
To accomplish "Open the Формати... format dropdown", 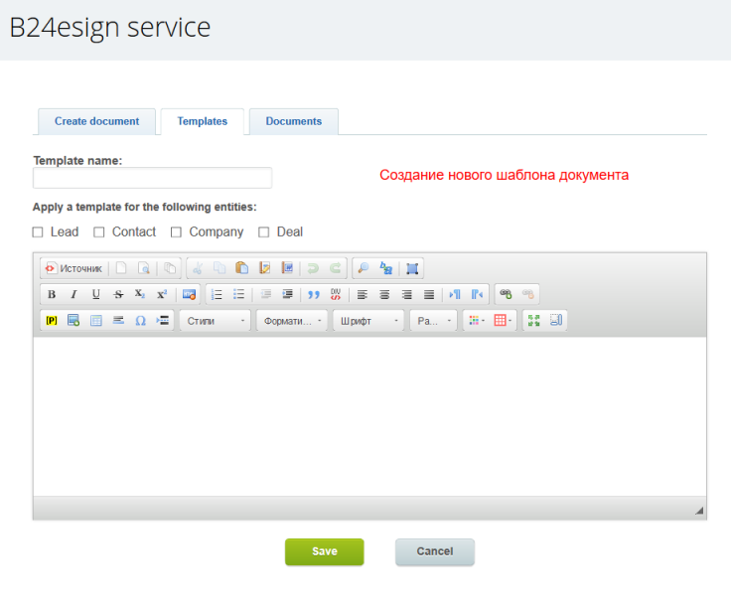I will pyautogui.click(x=292, y=321).
